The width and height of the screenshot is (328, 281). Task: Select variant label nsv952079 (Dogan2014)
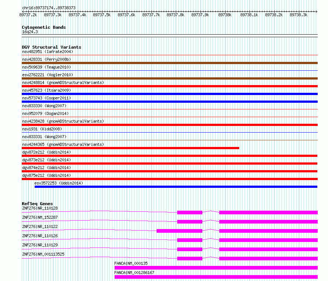click(x=45, y=113)
